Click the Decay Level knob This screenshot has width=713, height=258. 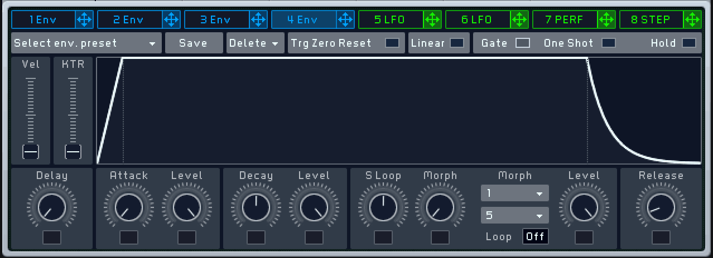(x=314, y=207)
